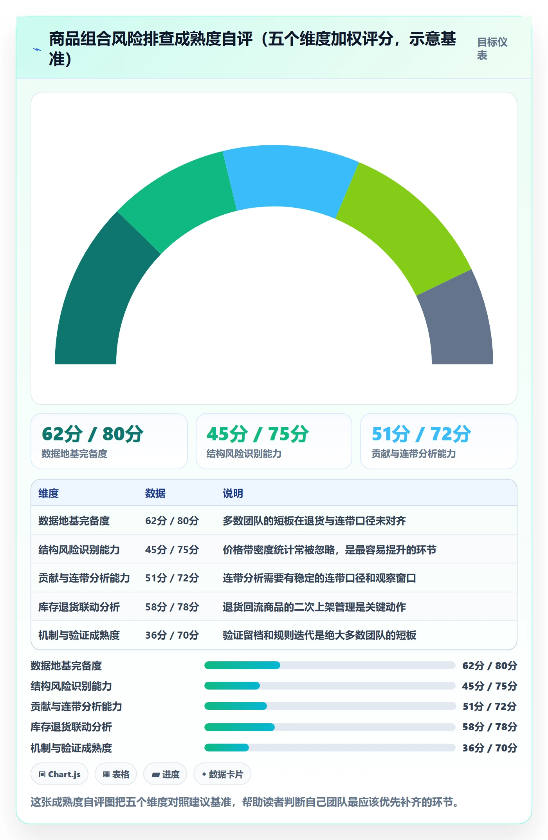Click the table cell 36分 / 70分
The width and height of the screenshot is (548, 840).
172,635
